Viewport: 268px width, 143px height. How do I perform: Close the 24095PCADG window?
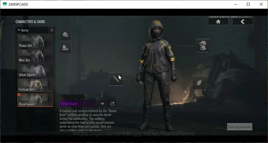pyautogui.click(x=261, y=4)
